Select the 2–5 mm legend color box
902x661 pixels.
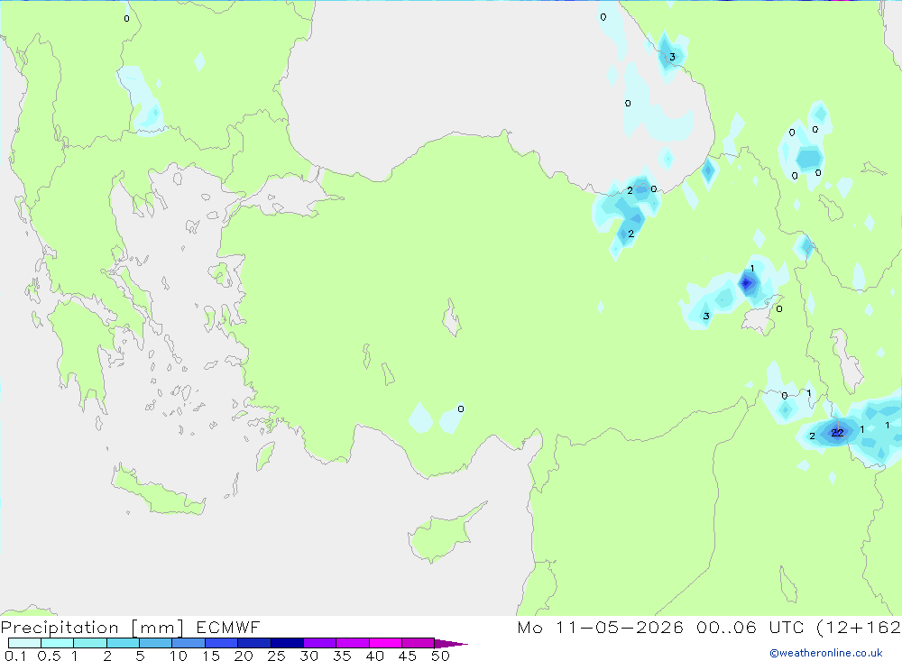pyautogui.click(x=123, y=643)
